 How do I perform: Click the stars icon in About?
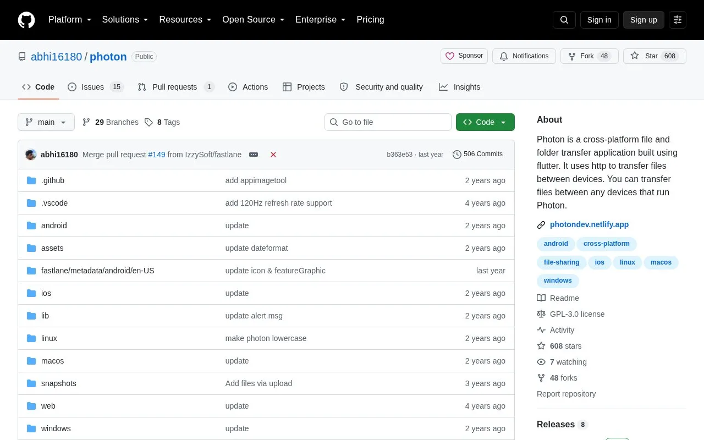pos(541,346)
